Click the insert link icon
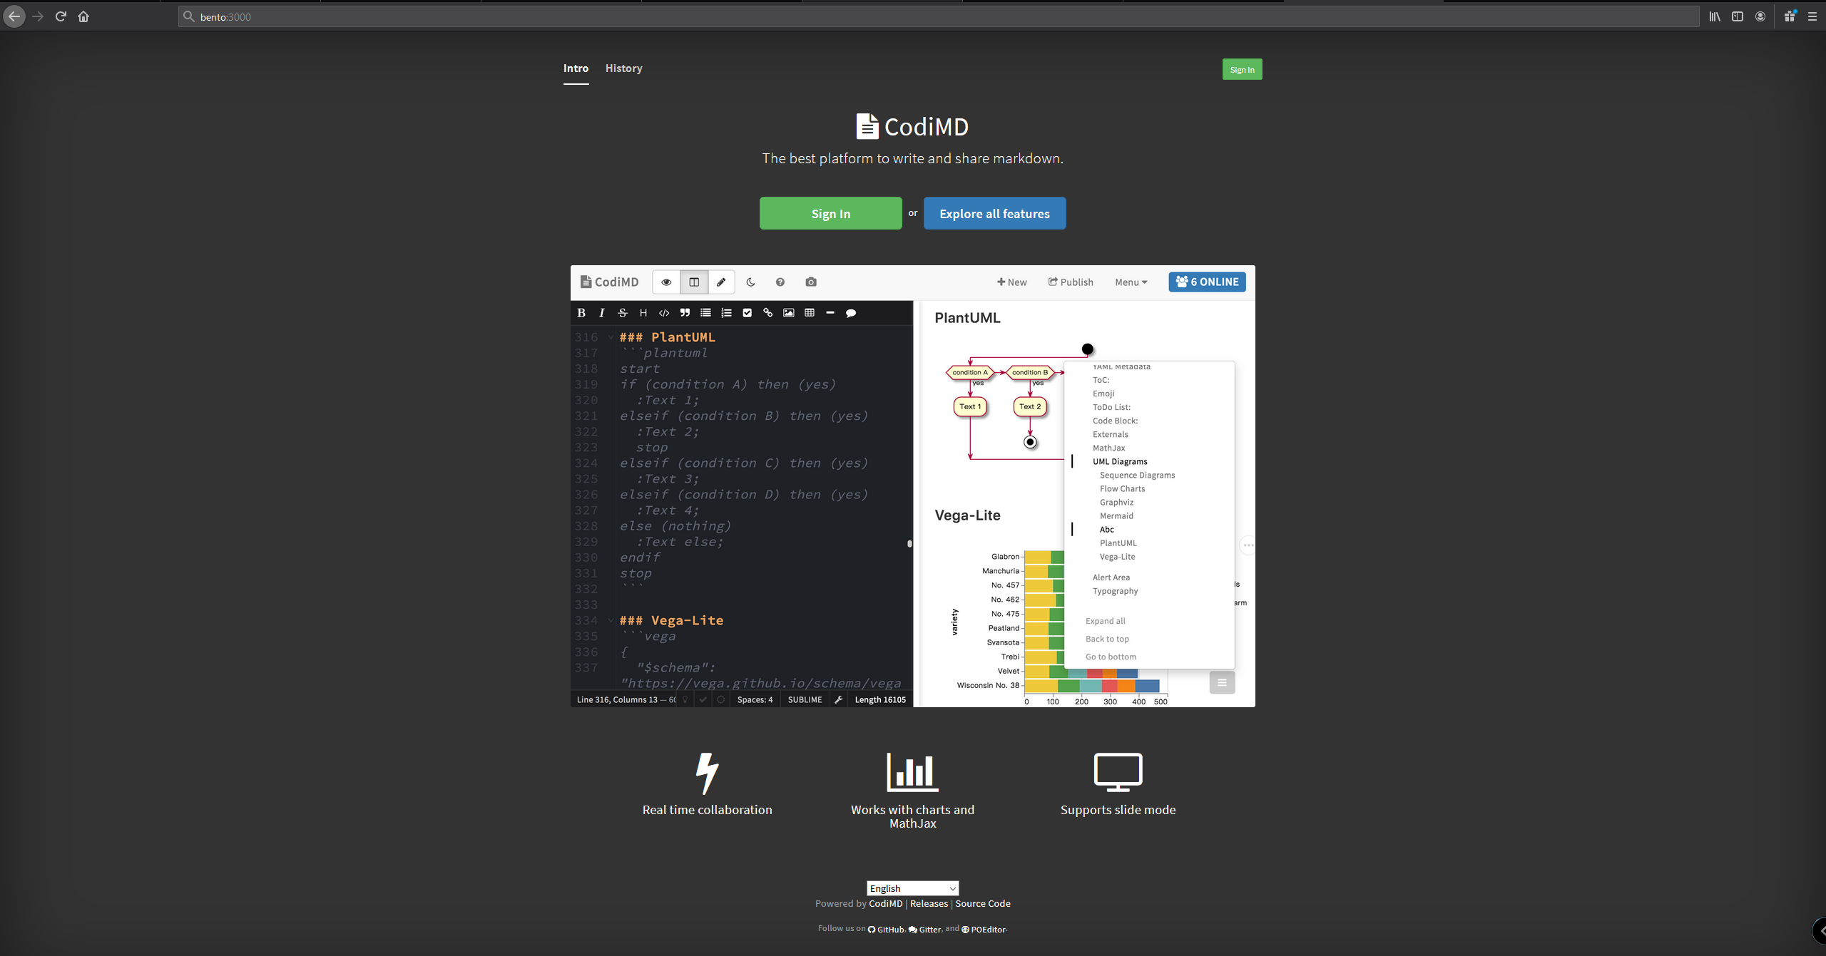1826x956 pixels. point(768,313)
